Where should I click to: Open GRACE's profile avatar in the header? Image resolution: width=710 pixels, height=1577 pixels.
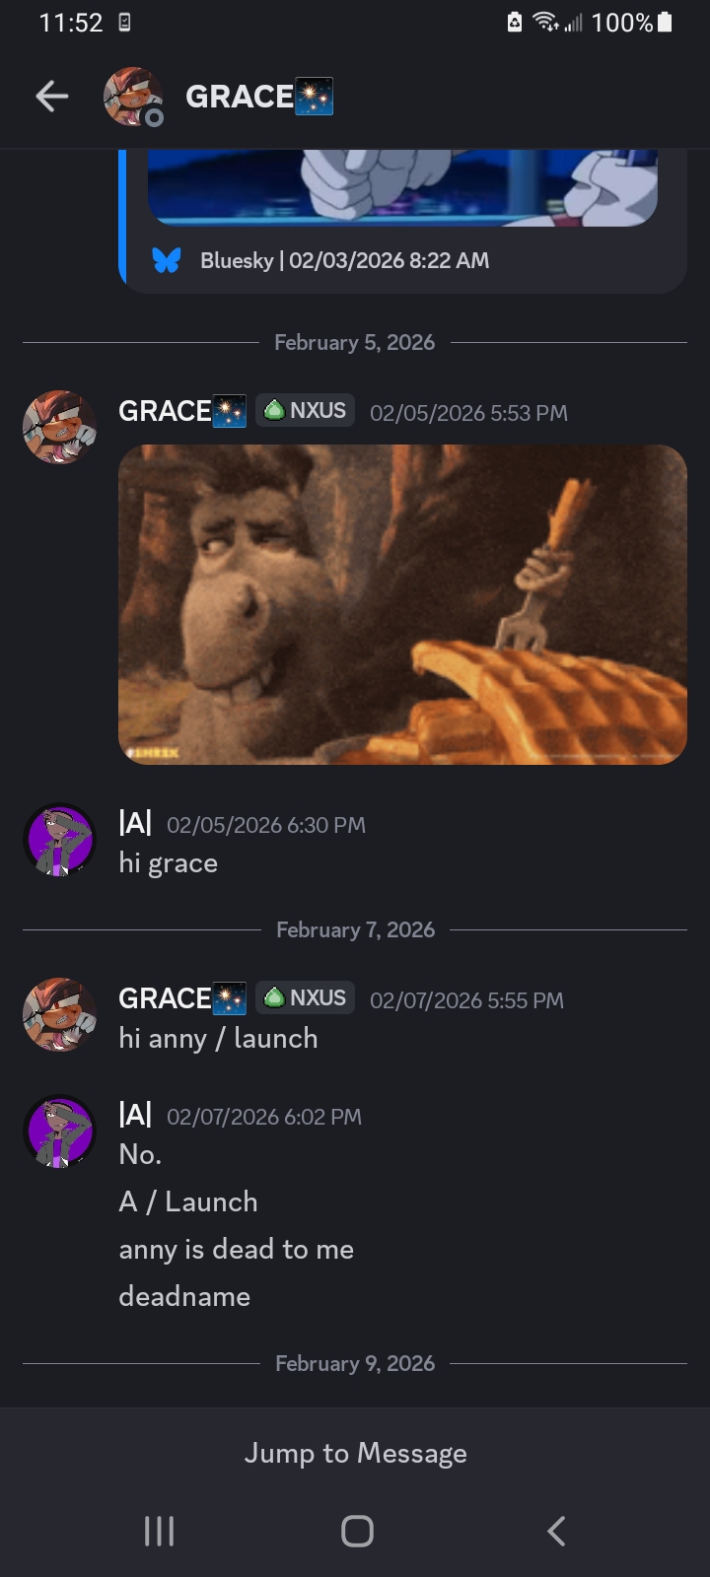point(133,97)
